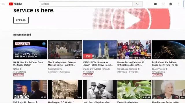Open Easter Sunday Mass lilies thumbnail

134,90
